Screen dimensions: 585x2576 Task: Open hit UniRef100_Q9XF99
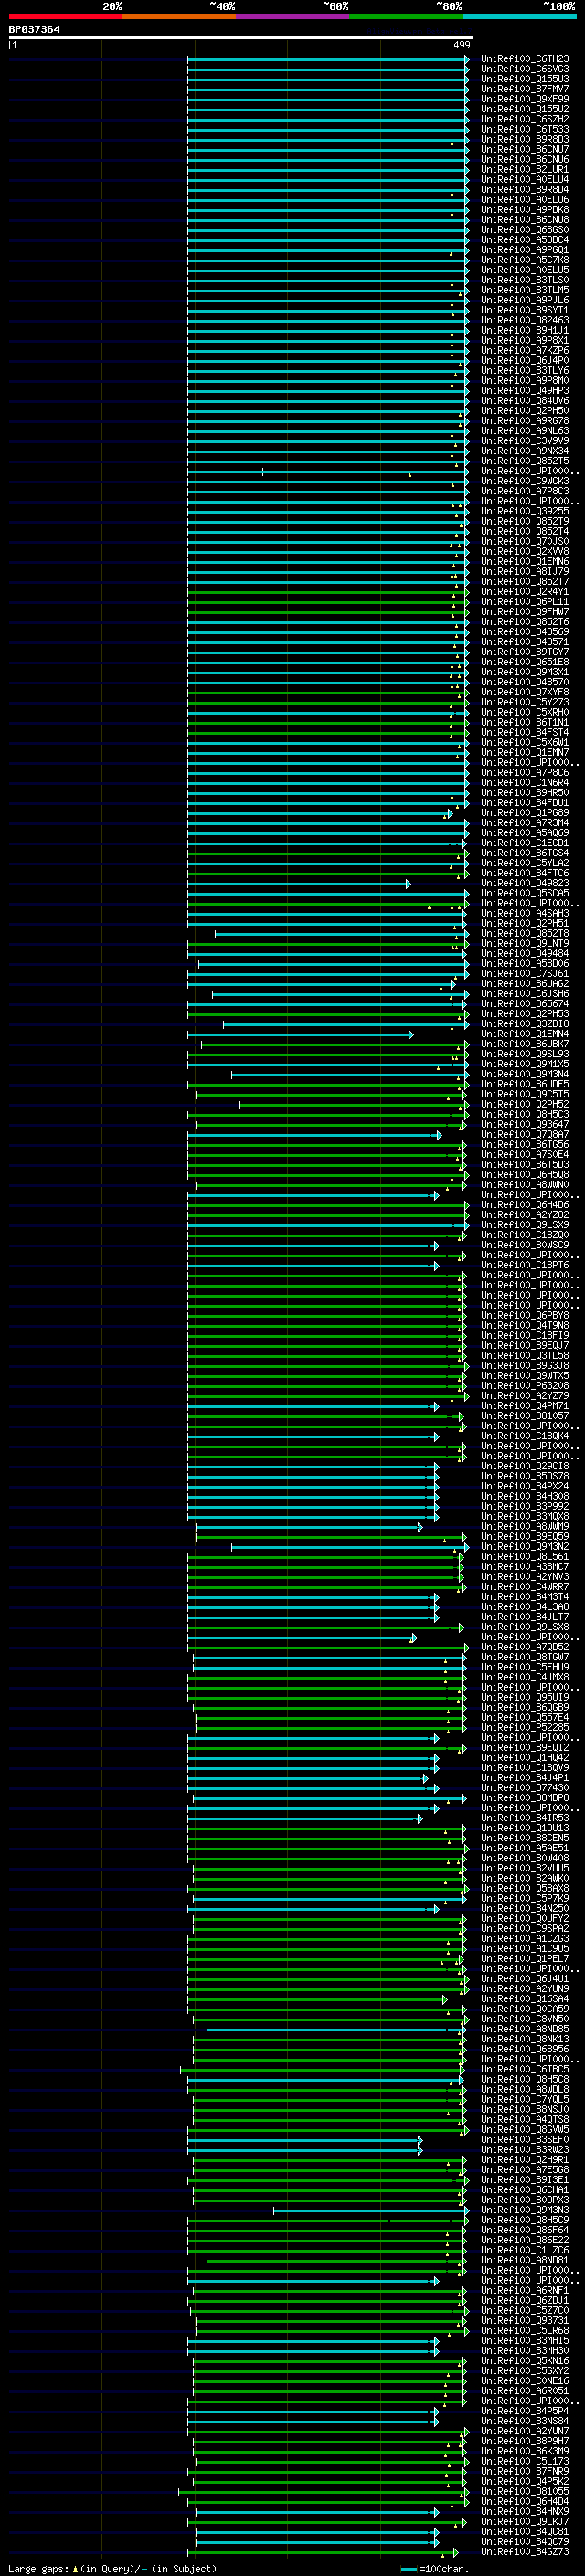pyautogui.click(x=524, y=99)
